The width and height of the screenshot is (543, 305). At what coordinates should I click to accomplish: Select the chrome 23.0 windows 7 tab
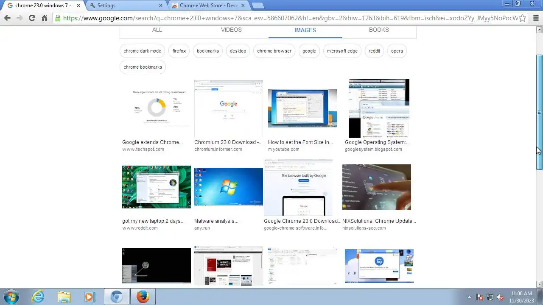[43, 6]
